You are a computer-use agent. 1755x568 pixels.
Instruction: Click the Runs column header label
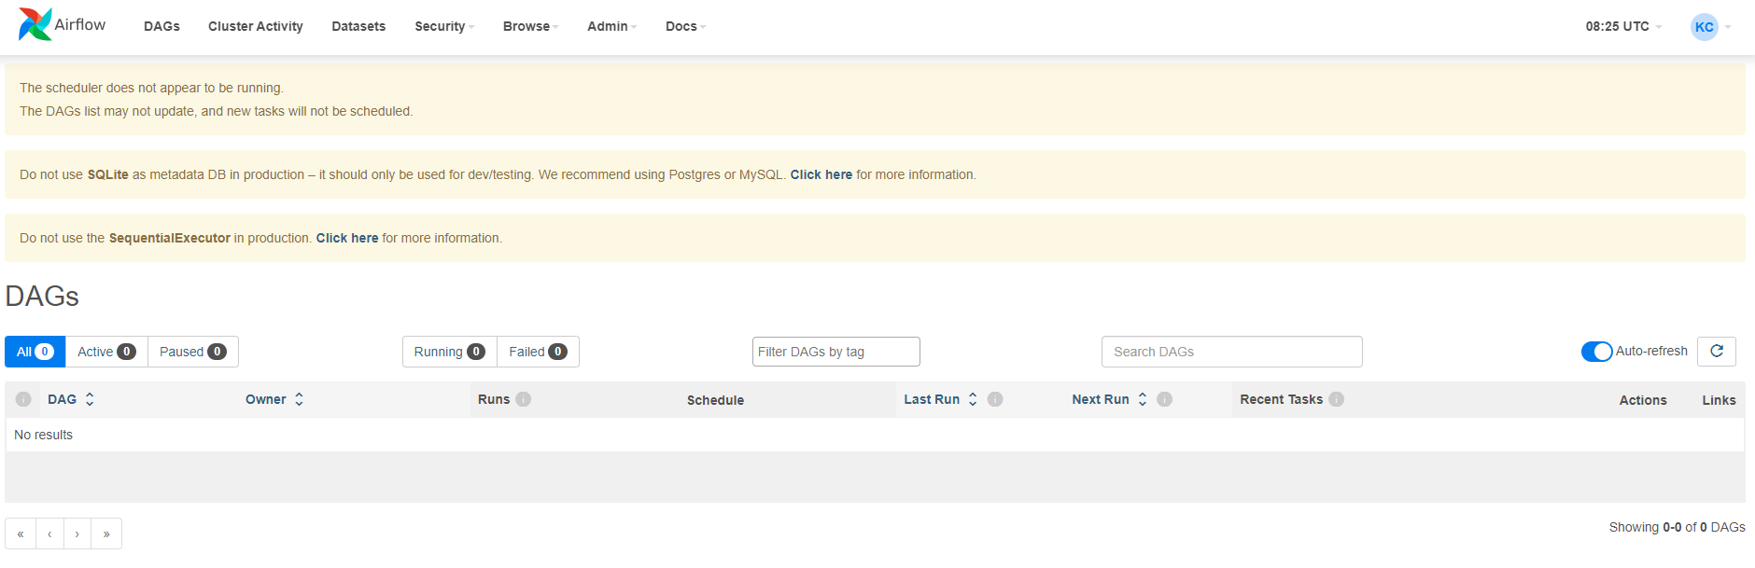pos(494,399)
